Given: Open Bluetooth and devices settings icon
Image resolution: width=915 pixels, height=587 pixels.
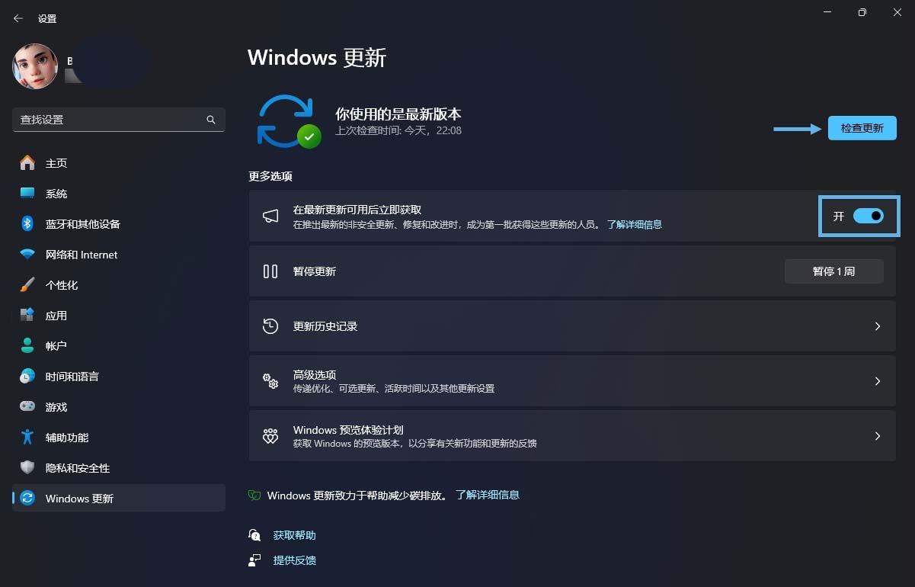Looking at the screenshot, I should click(x=26, y=223).
